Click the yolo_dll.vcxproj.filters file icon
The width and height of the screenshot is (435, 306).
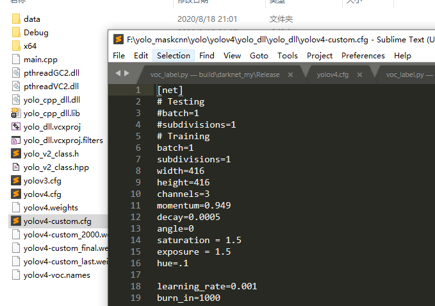pos(16,140)
